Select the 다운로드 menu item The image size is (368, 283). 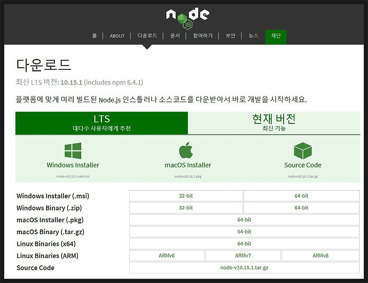point(147,36)
